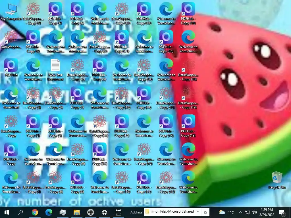Open Settings gear on the taskbar
Image resolution: width=291 pixels, height=218 pixels.
[x=105, y=212]
